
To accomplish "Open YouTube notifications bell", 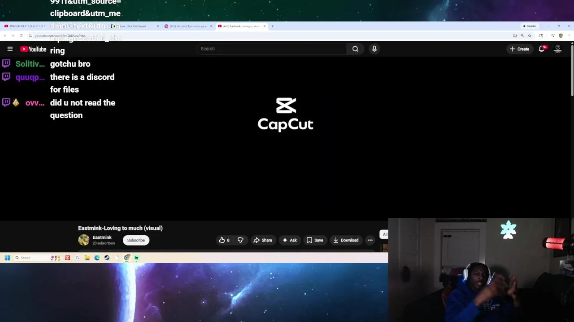I will (542, 49).
